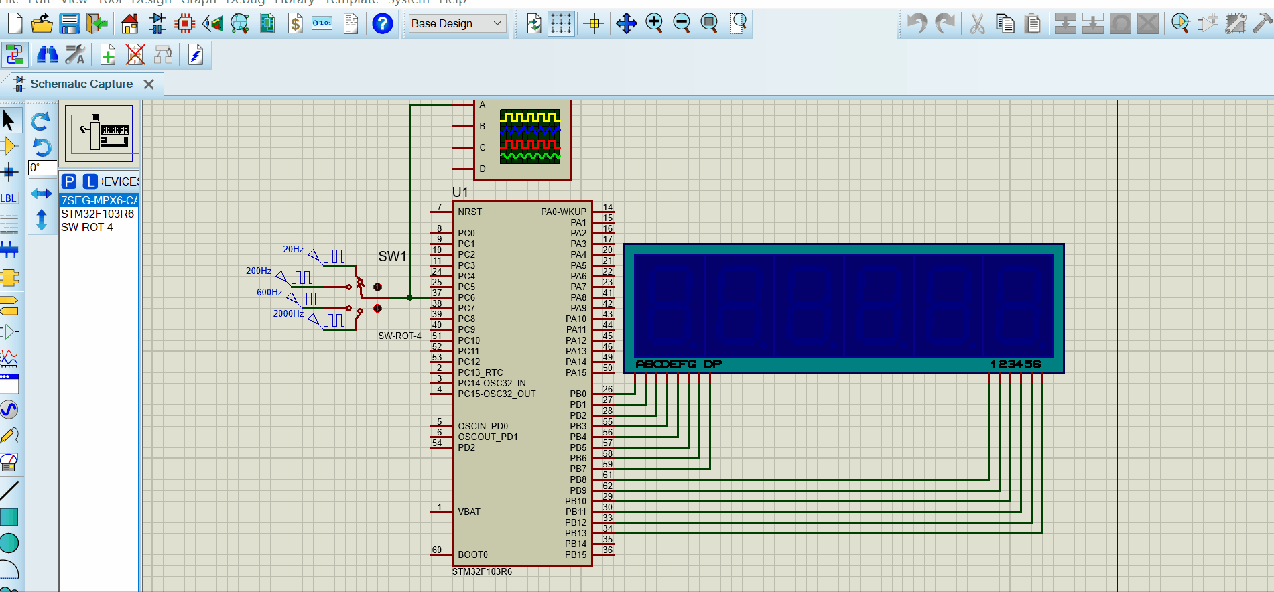Screen dimensions: 1274x592
Task: Open the Make Device icon
Action: pos(1208,23)
